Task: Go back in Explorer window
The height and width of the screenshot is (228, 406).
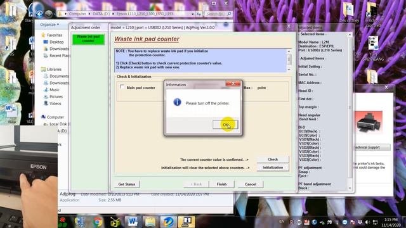Action: click(x=39, y=14)
